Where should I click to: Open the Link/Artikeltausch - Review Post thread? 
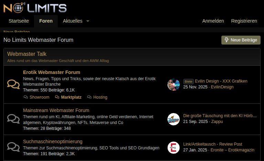212,144
